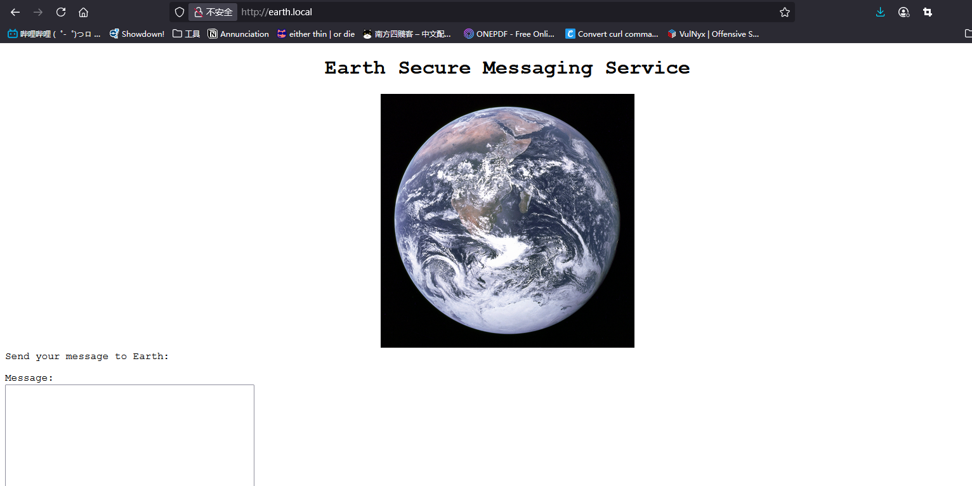Open the account profile icon
Viewport: 972px width, 486px height.
(903, 12)
